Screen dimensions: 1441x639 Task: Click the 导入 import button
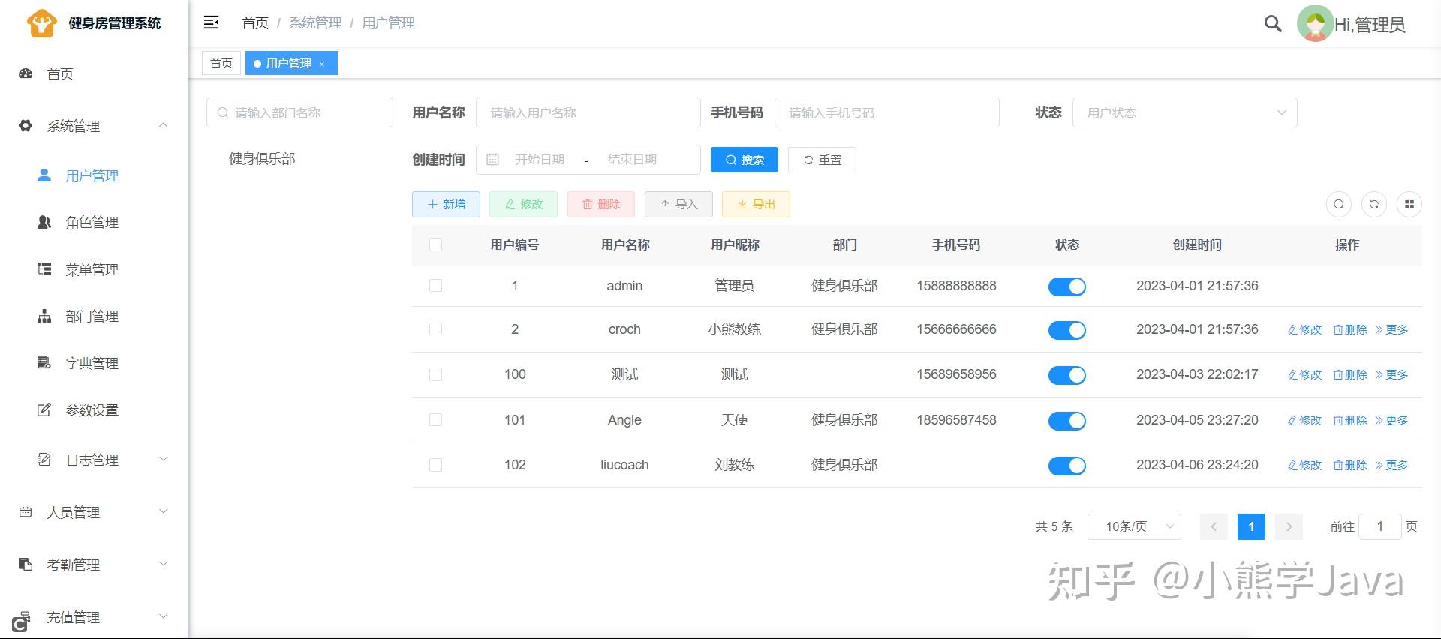click(678, 204)
